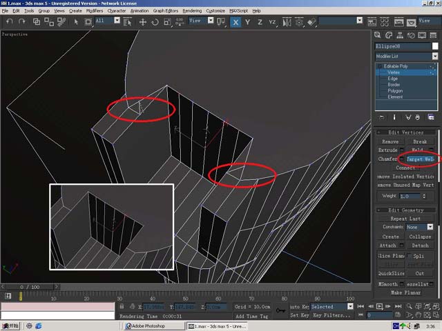Restrict to X axis button
Screen dimensions: 442x331
[236, 22]
